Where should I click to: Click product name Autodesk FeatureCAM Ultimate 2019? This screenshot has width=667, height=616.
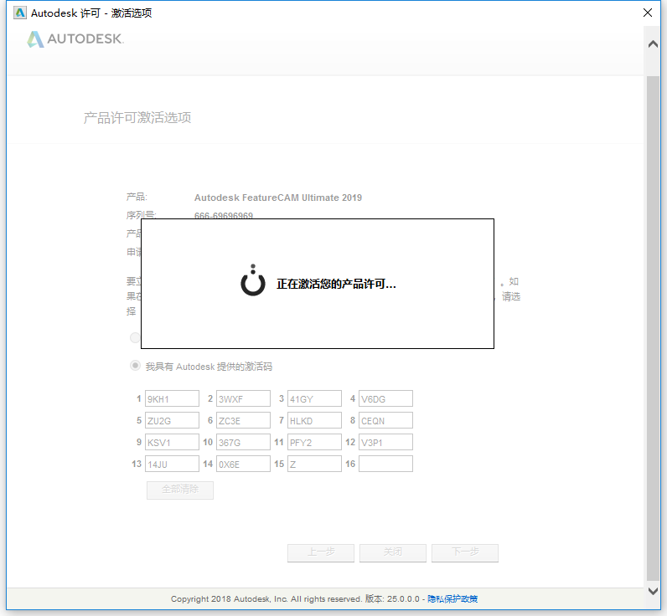coord(278,198)
